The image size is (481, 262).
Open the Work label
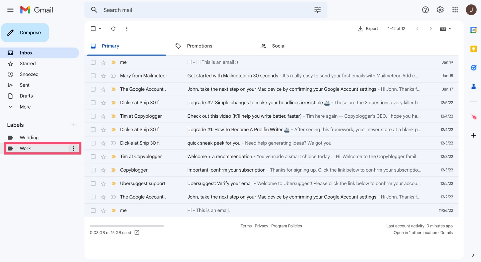coord(25,148)
